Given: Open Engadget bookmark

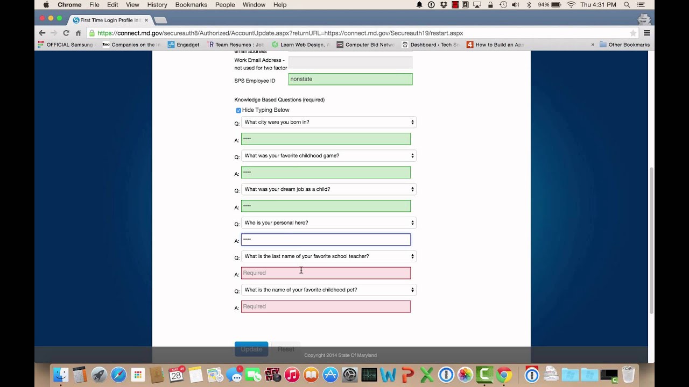Looking at the screenshot, I should [x=183, y=45].
